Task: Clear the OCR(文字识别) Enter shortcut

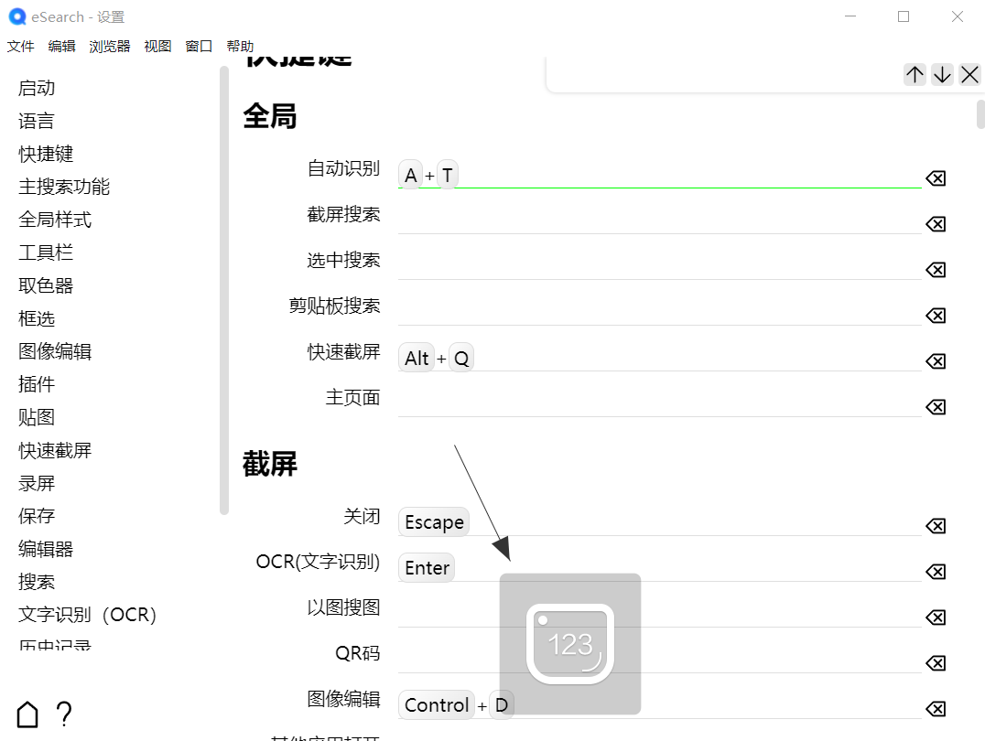Action: click(x=935, y=572)
